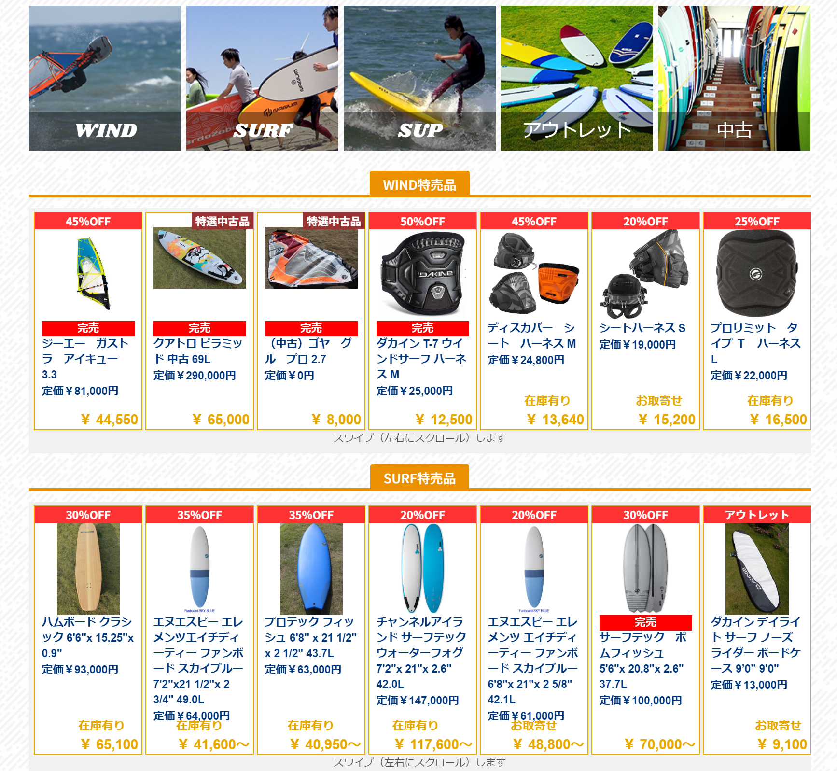Open プロテック フィッシュ 6'8" product link
This screenshot has height=771, width=837.
pyautogui.click(x=311, y=637)
